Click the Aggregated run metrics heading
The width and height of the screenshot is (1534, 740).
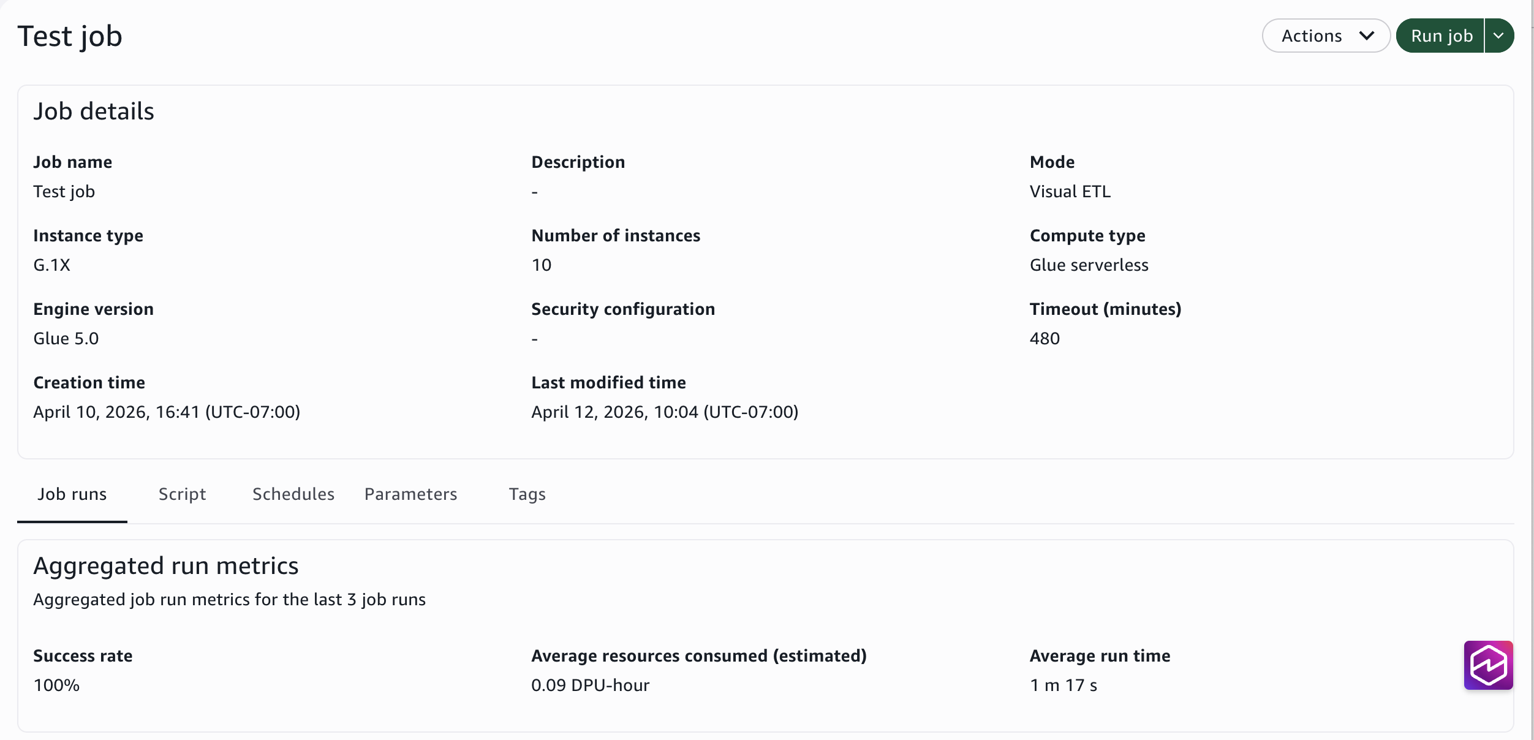[166, 566]
